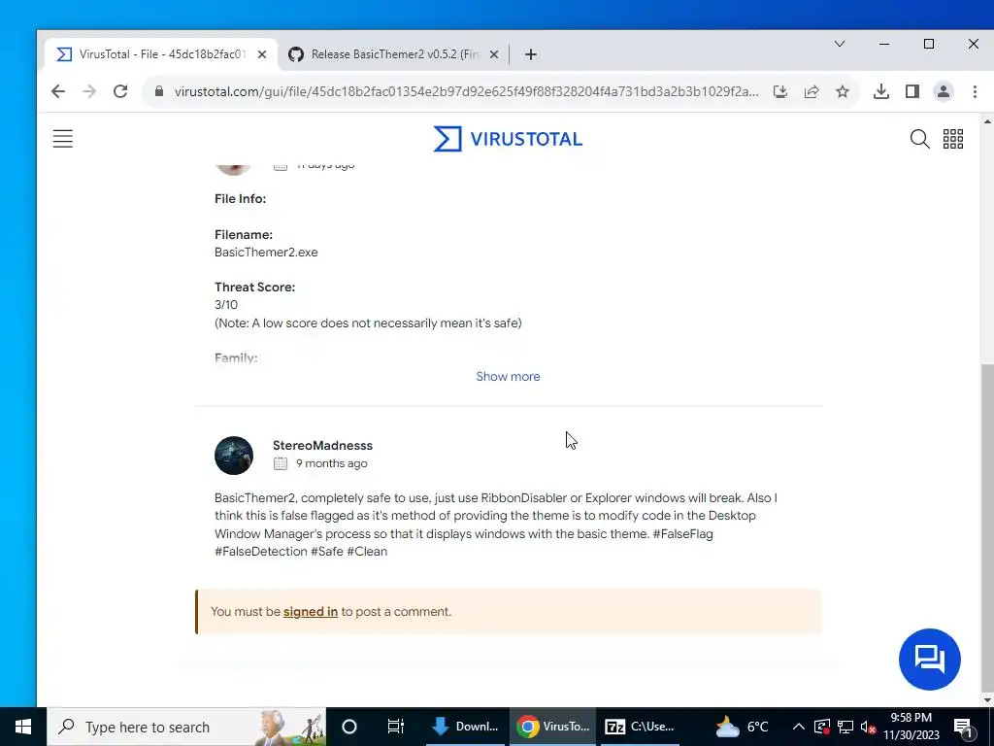Click the muted volume tray icon
This screenshot has width=994, height=746.
click(869, 727)
